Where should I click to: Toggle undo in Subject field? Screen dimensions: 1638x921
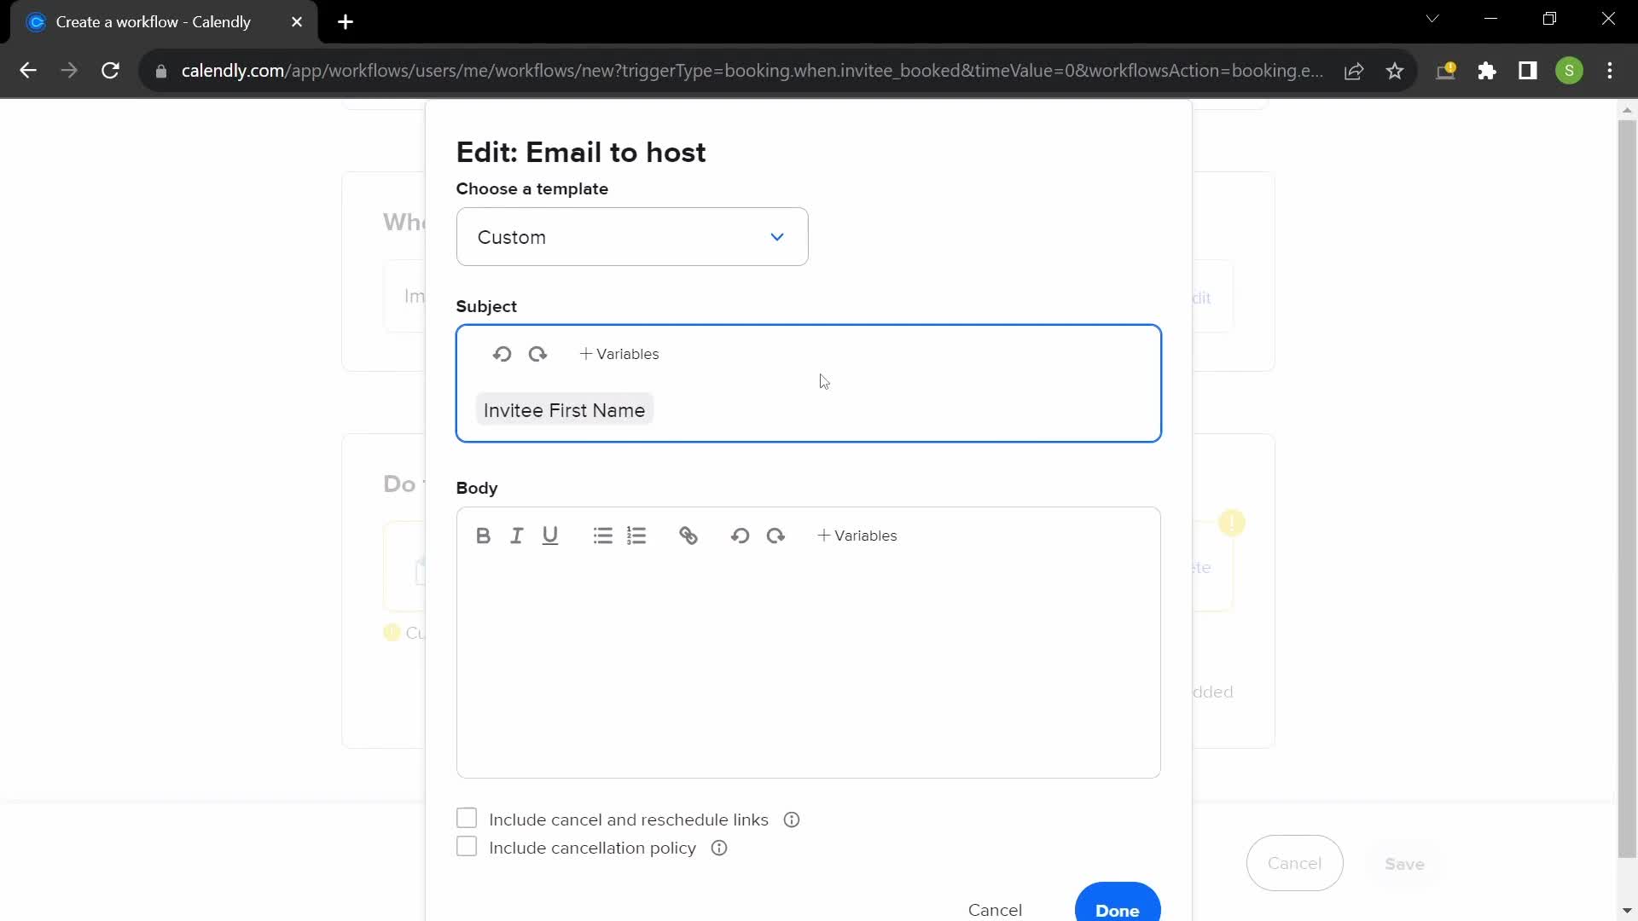point(502,353)
